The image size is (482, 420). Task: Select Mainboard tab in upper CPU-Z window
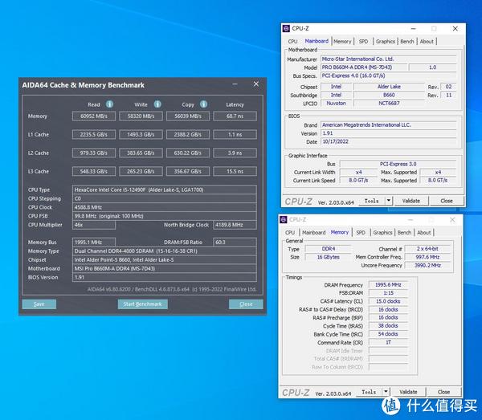pos(317,41)
